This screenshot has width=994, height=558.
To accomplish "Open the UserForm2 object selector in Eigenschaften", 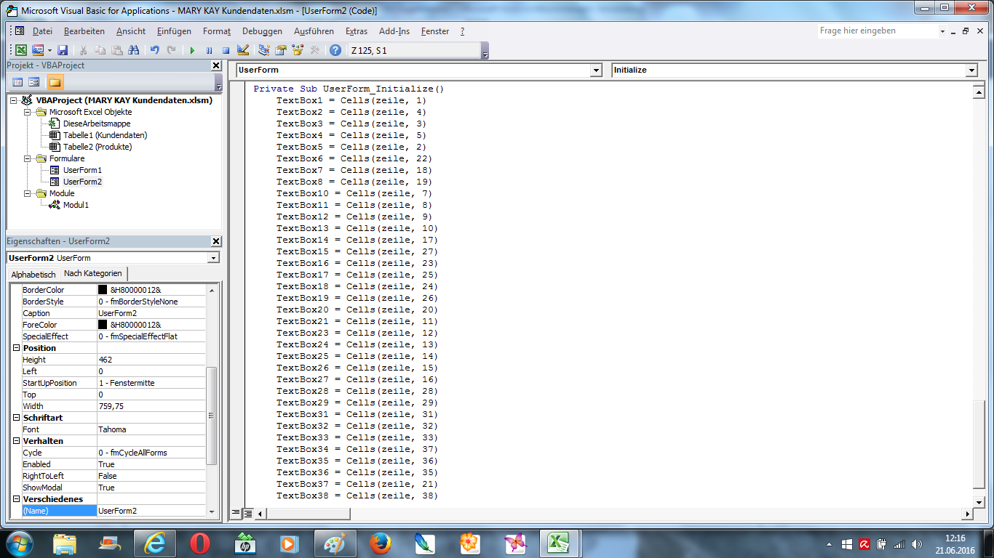I will 213,258.
